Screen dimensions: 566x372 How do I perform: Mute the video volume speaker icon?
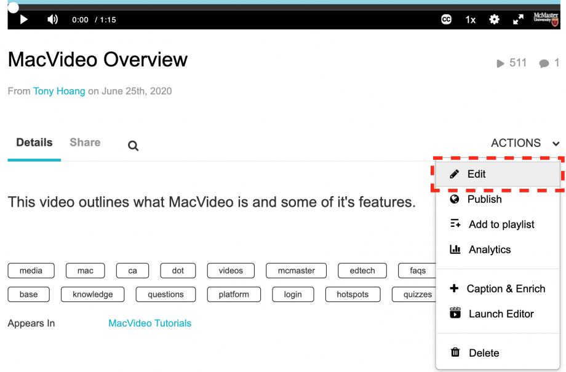coord(53,20)
